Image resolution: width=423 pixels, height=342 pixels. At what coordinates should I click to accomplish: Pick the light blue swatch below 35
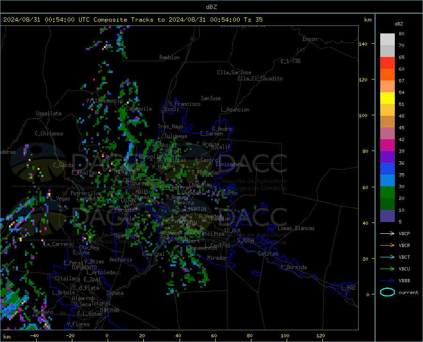point(387,181)
